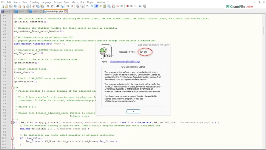Save current recorded macro icon
266x150 pixels.
coord(144,6)
